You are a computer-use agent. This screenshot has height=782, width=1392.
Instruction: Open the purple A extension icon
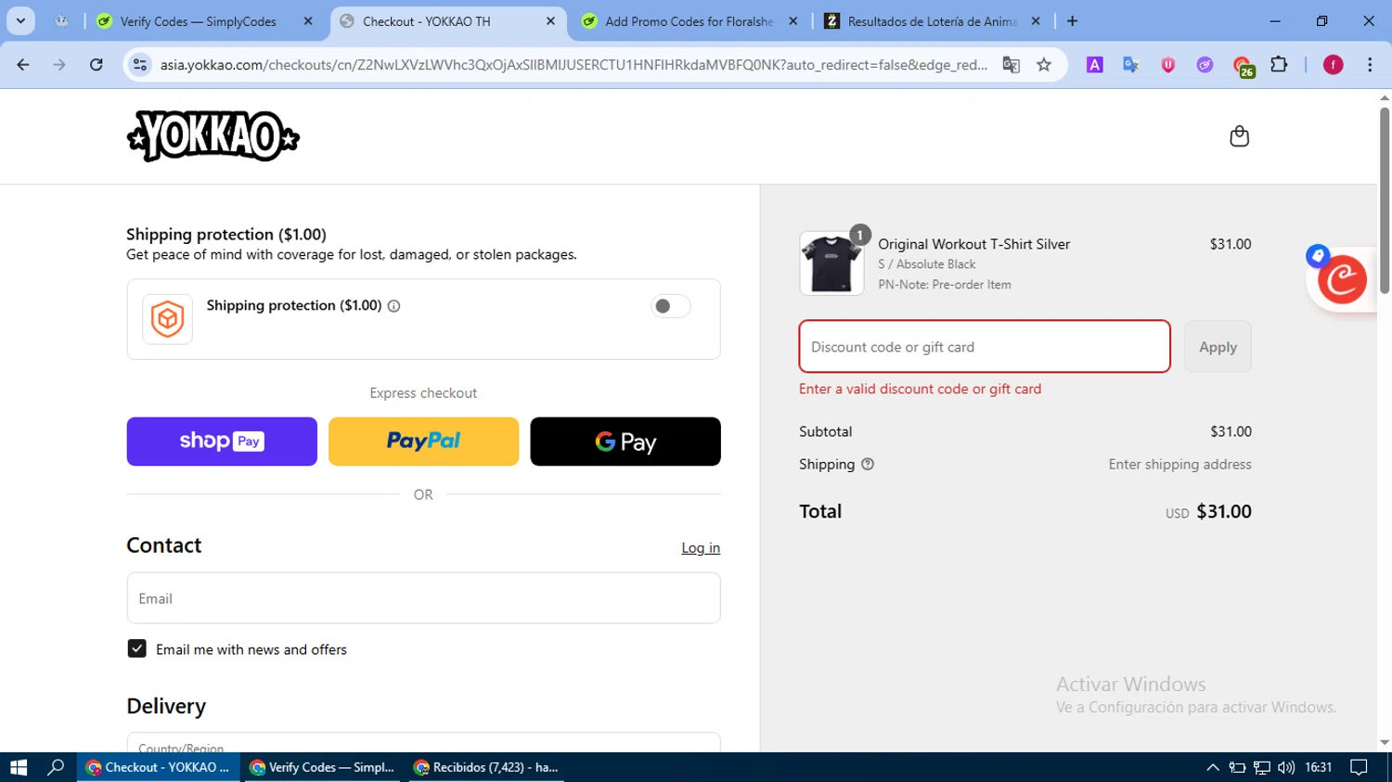(1095, 64)
